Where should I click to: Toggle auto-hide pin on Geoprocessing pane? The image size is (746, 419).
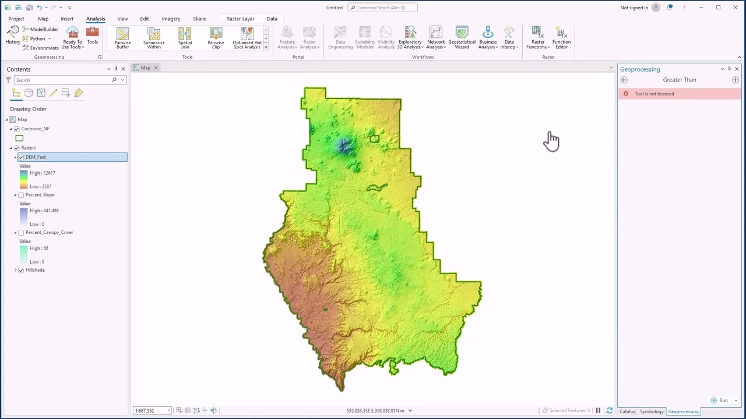pos(729,69)
